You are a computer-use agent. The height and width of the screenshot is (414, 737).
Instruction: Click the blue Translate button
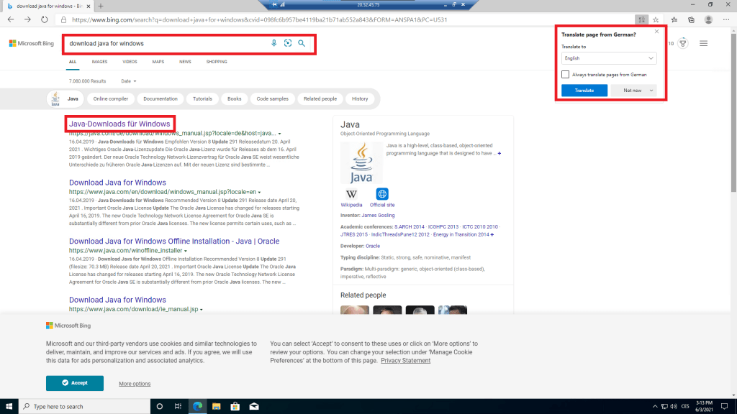pos(584,91)
